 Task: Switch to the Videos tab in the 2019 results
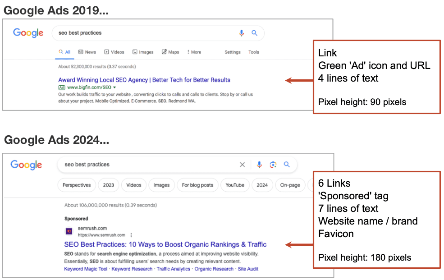tap(114, 52)
